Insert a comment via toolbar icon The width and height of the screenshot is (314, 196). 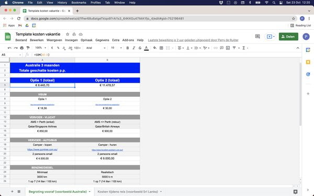[222, 48]
